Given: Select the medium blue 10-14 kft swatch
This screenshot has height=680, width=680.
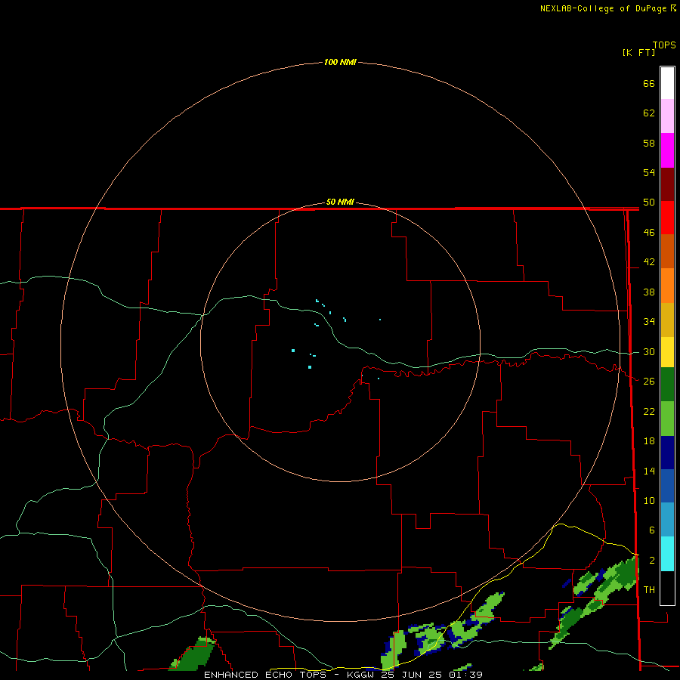Looking at the screenshot, I should 667,486.
